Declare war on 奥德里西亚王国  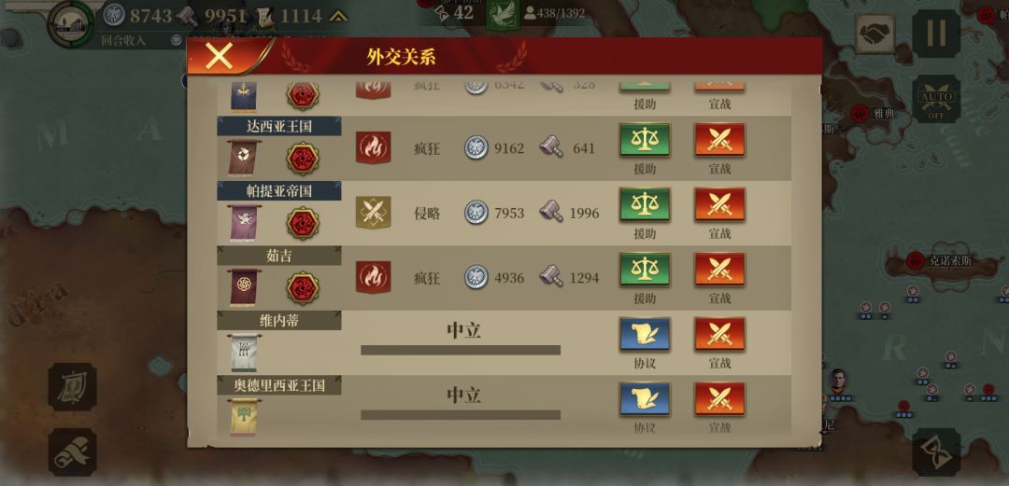(719, 399)
